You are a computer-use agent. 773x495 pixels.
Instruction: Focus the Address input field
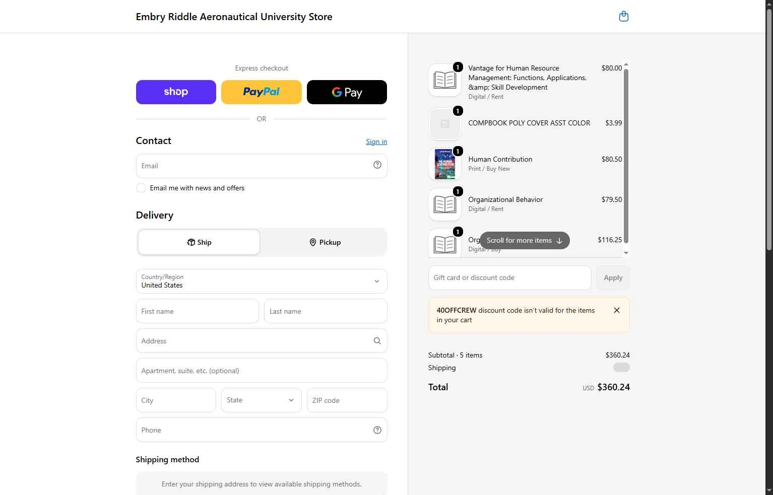254,341
